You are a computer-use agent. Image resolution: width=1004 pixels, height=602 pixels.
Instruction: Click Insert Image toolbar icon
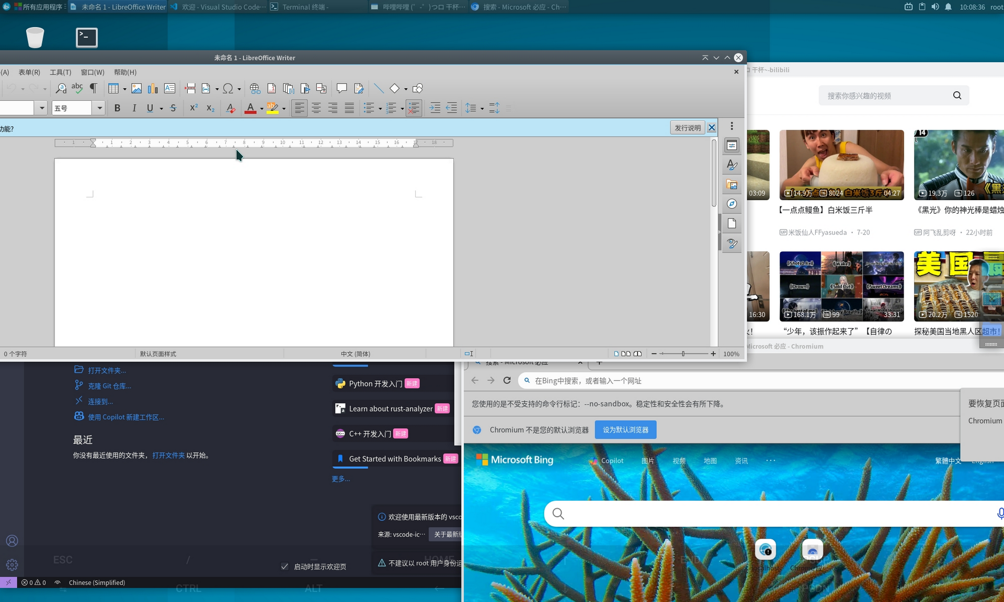pyautogui.click(x=136, y=88)
